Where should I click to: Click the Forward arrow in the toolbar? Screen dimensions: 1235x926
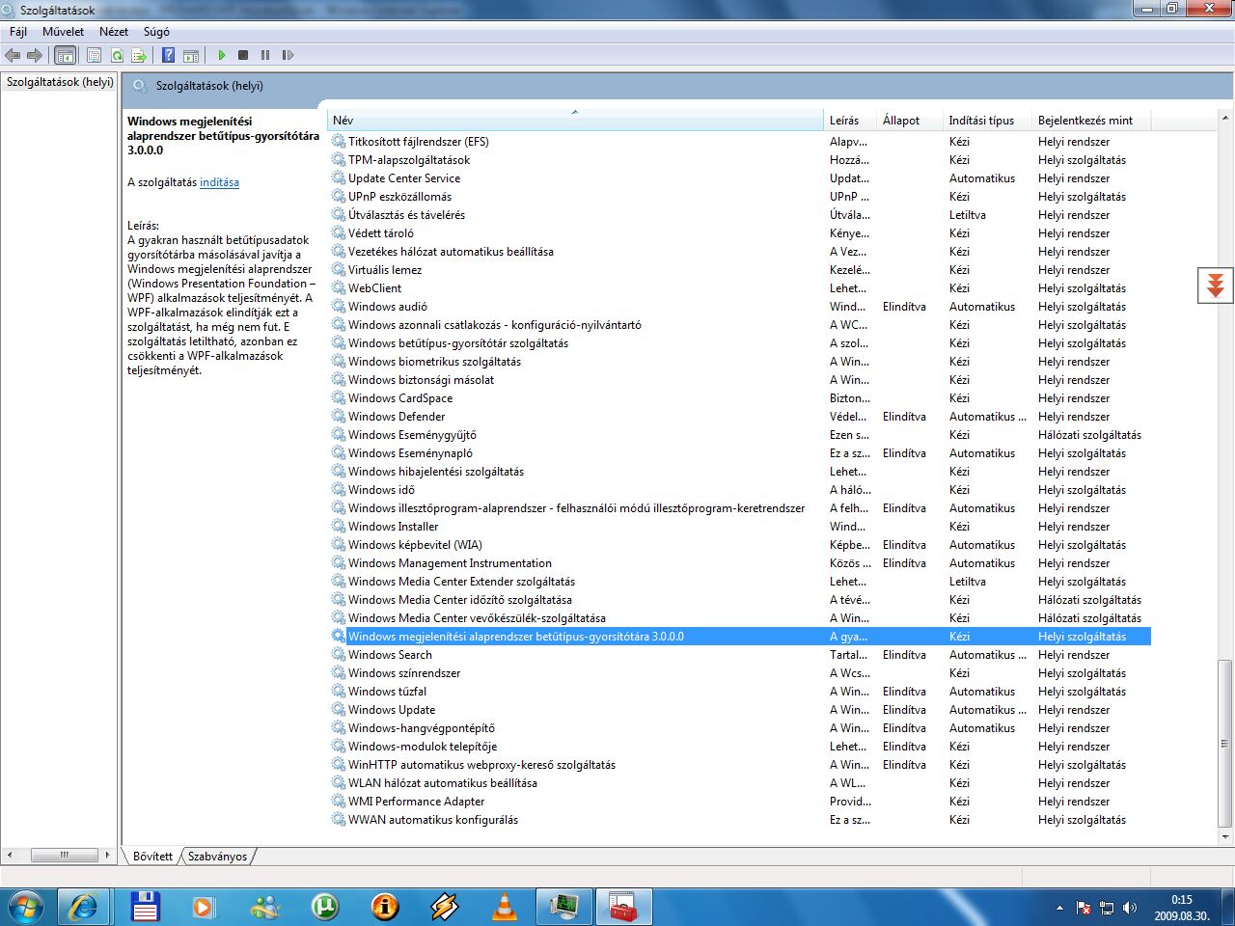[35, 55]
